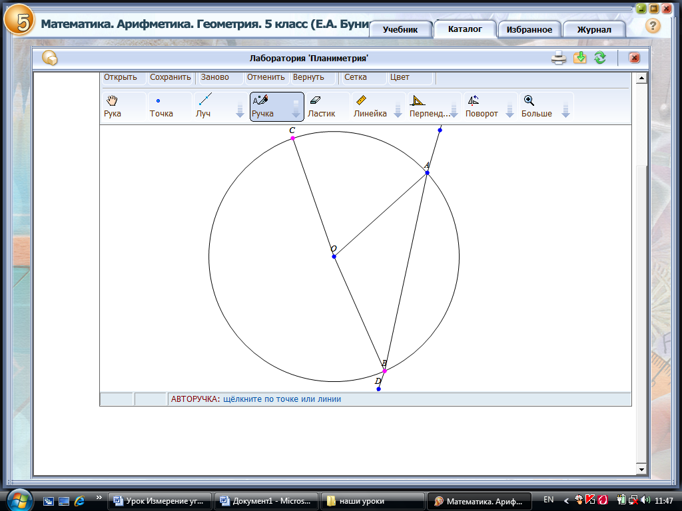
Task: Click scrollbar up arrow
Action: coord(641,79)
